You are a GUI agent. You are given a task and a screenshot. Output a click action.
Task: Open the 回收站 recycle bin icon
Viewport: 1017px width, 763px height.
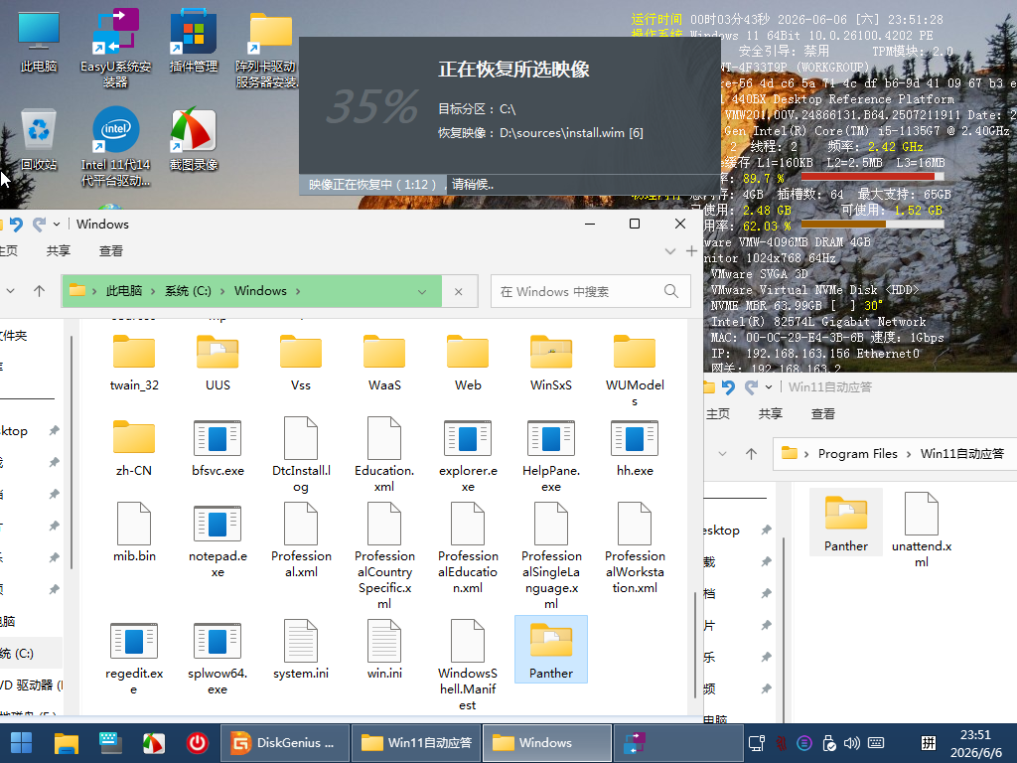pyautogui.click(x=39, y=140)
